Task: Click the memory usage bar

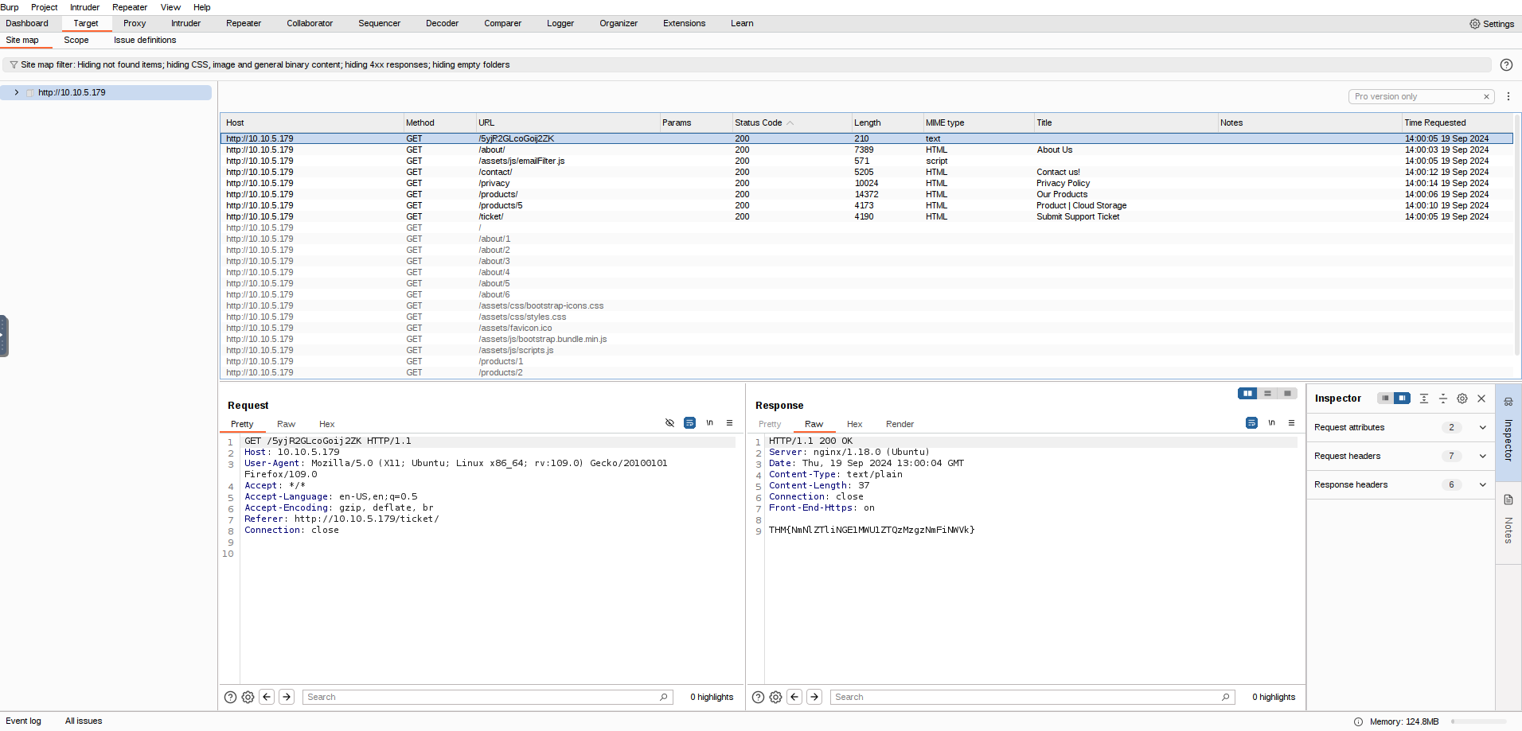Action: tap(1480, 722)
